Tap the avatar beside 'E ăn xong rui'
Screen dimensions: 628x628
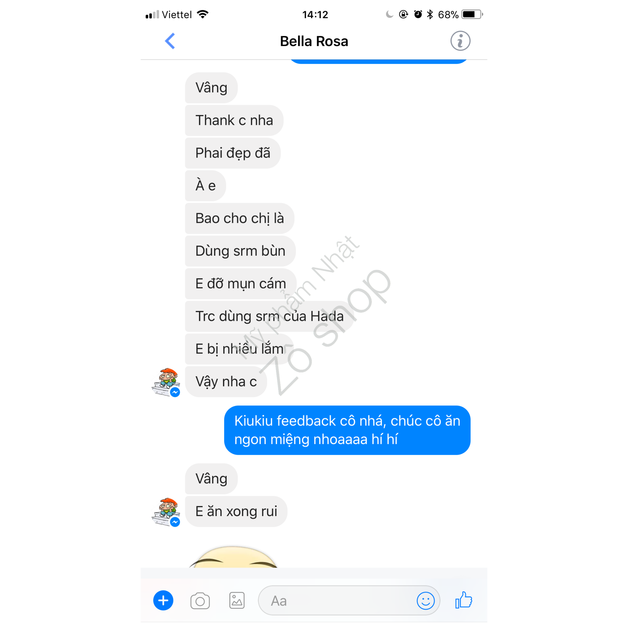point(166,512)
